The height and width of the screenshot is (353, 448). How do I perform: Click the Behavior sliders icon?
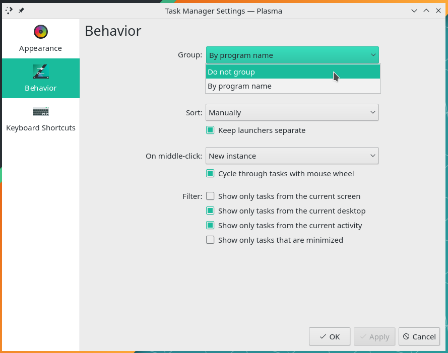coord(41,72)
